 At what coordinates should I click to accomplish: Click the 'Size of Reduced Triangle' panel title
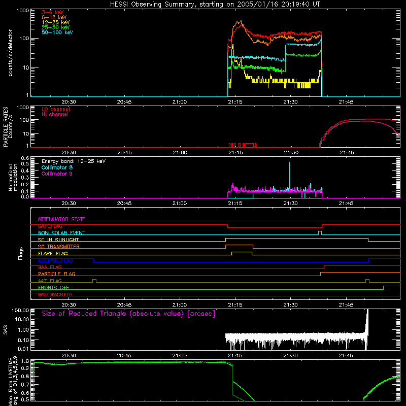[x=128, y=314]
